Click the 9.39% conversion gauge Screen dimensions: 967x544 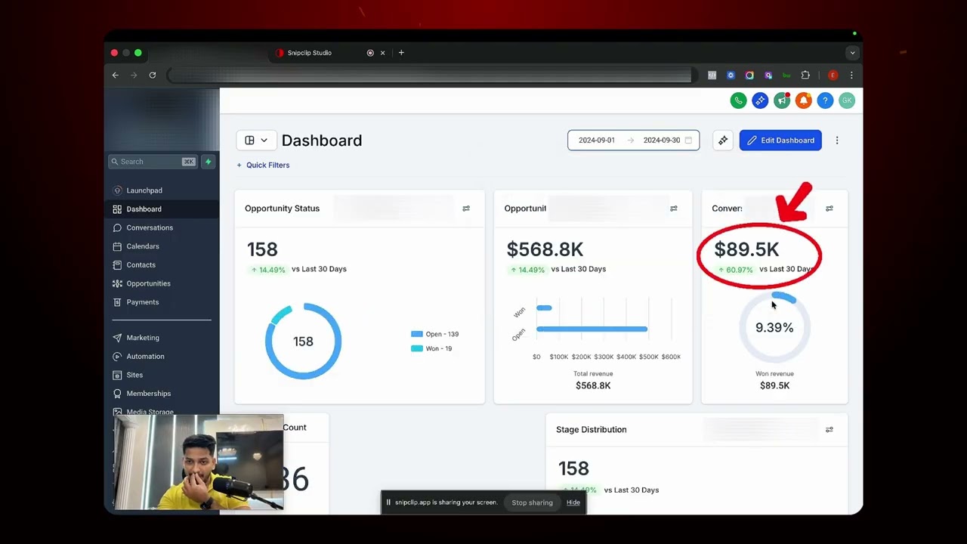click(x=774, y=327)
